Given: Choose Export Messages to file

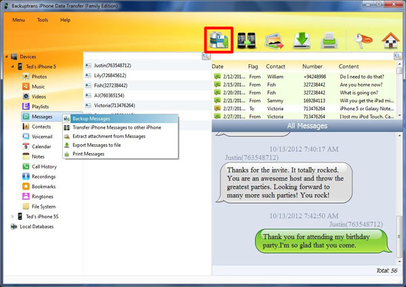Looking at the screenshot, I should tap(120, 145).
